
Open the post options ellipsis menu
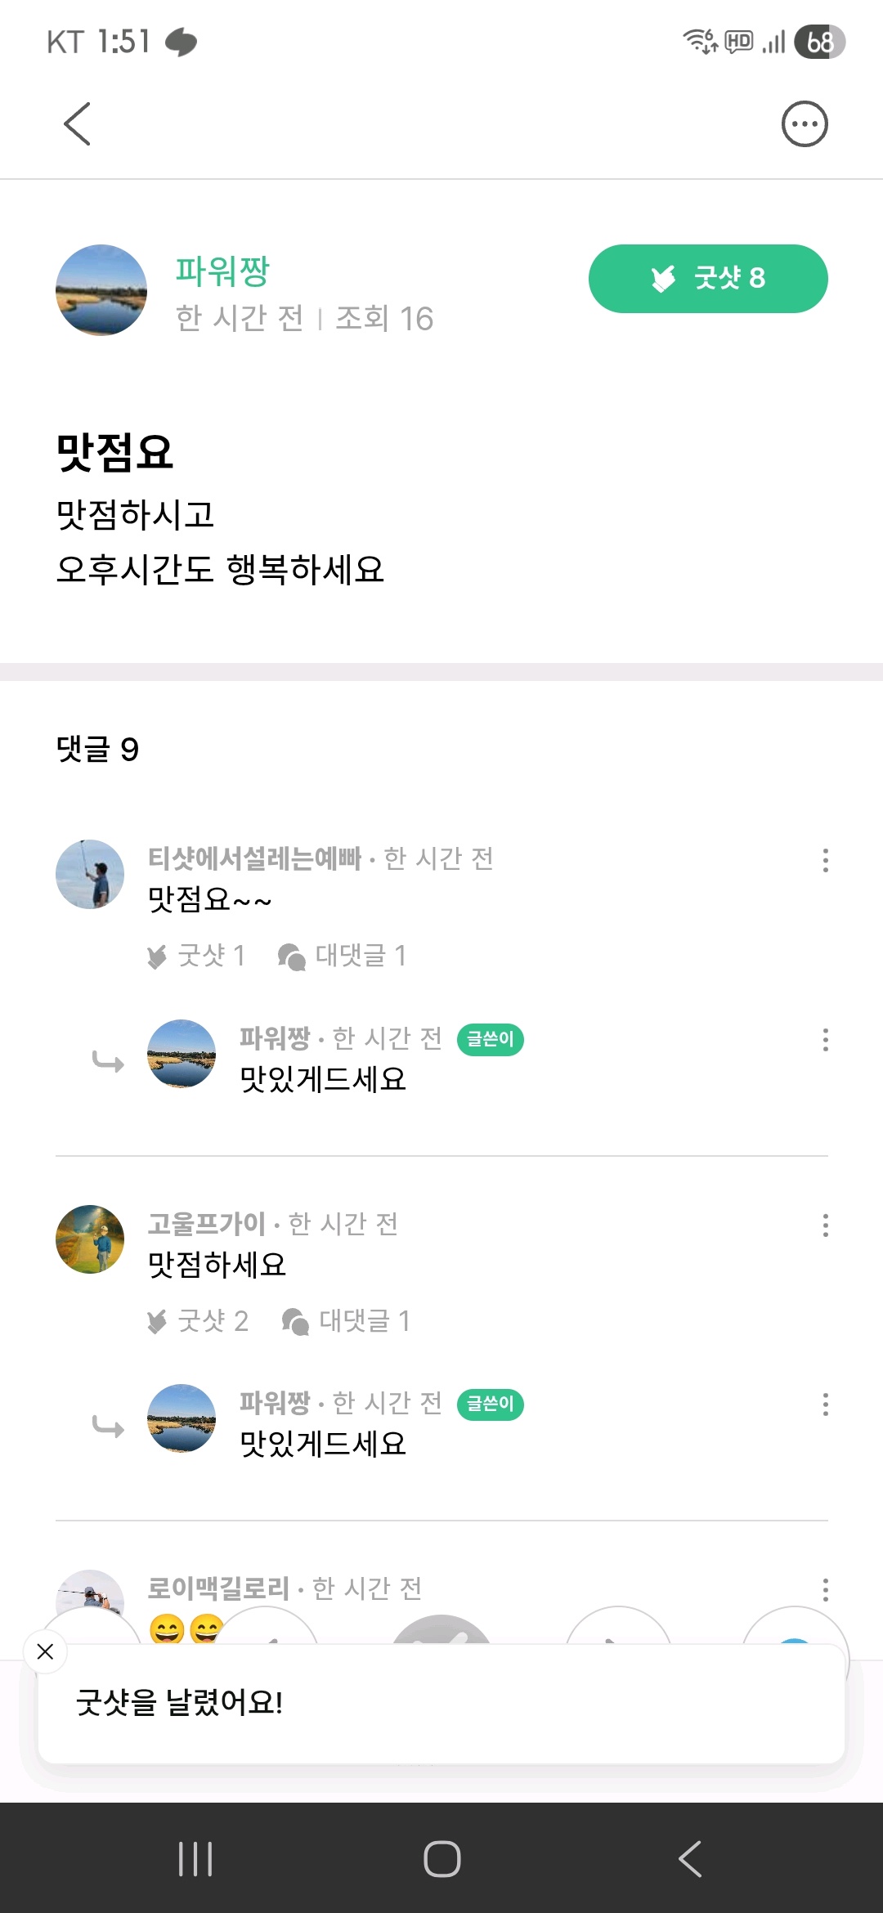coord(805,124)
